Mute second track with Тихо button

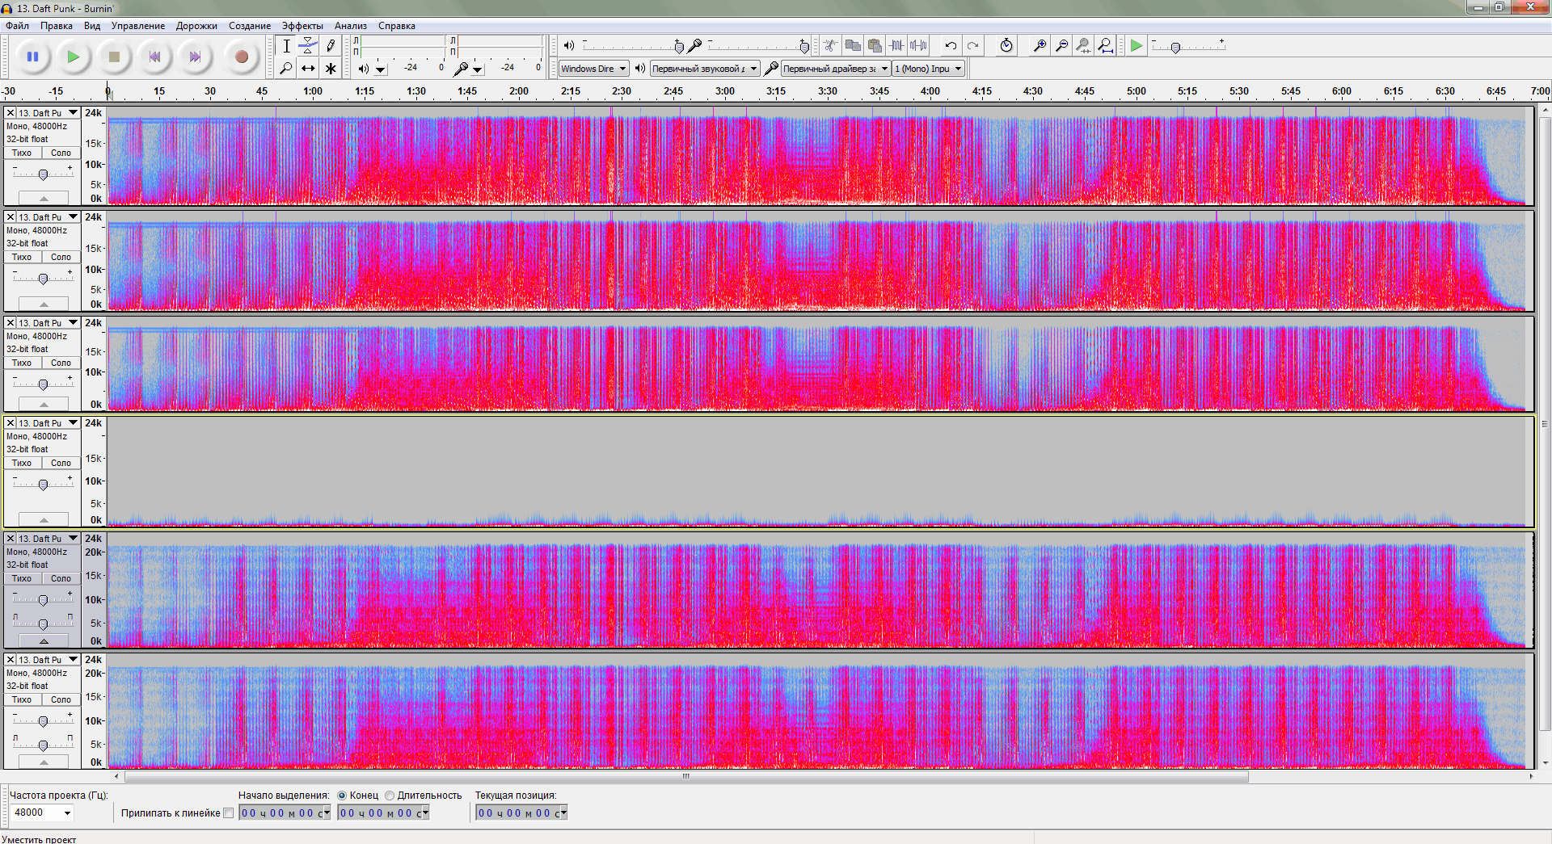22,257
